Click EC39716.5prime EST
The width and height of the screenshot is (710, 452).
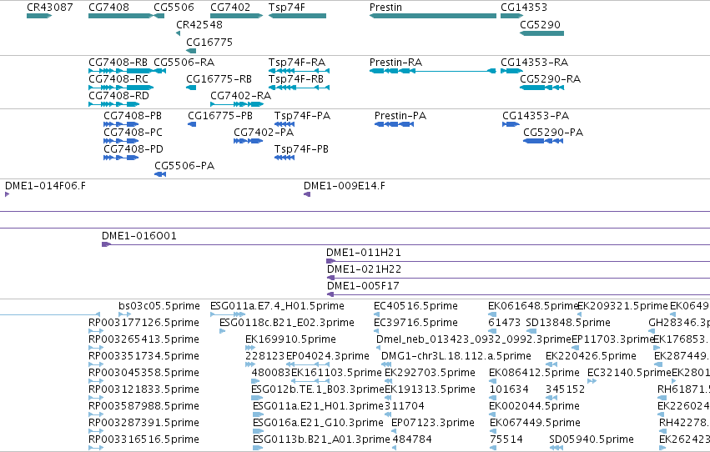tap(377, 331)
